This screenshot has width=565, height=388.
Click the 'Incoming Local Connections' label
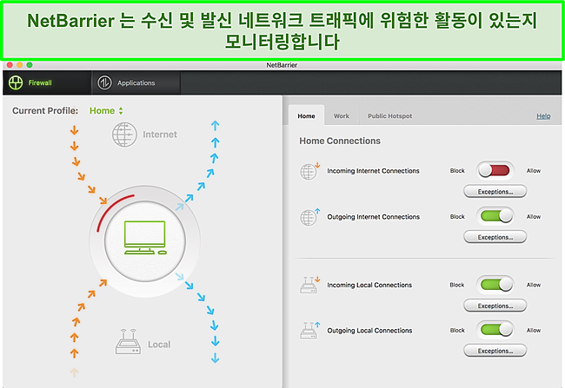(369, 285)
